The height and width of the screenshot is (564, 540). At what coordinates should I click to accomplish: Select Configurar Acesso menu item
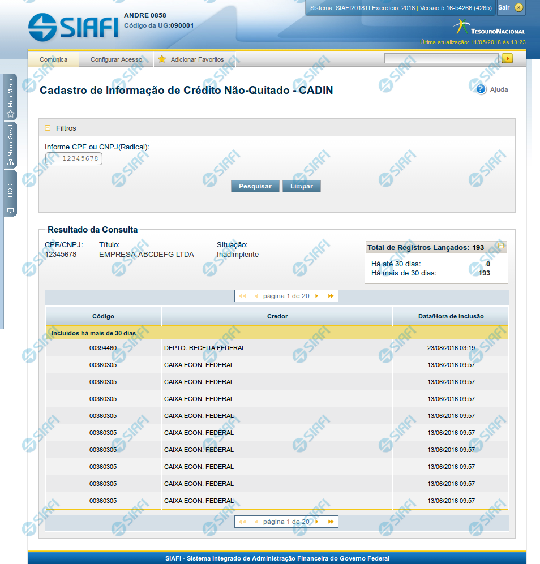(x=116, y=59)
